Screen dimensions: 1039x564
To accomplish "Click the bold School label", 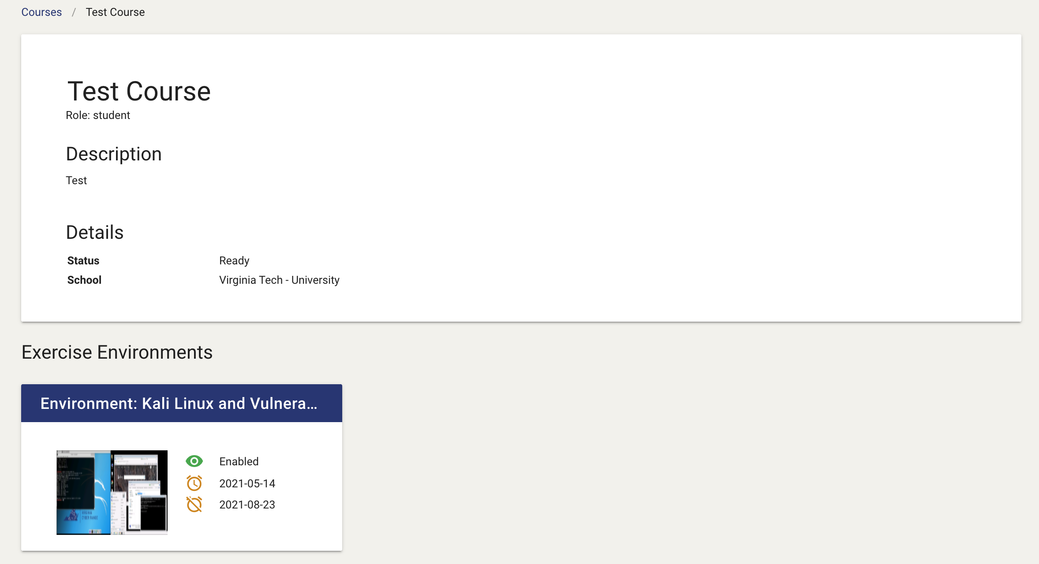I will [84, 280].
